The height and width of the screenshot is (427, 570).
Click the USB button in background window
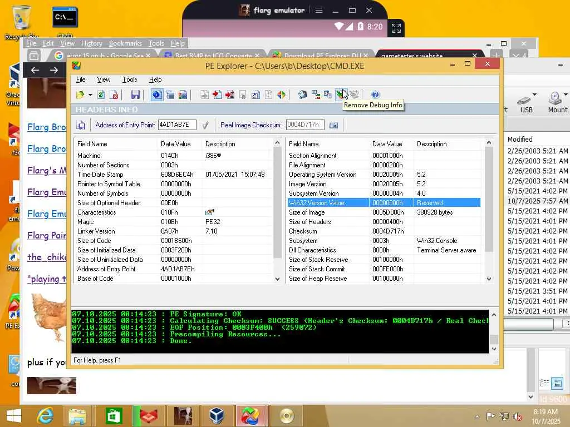coord(526,103)
